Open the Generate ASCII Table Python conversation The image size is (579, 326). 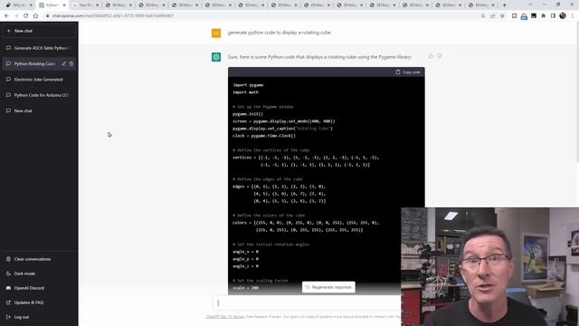point(39,48)
